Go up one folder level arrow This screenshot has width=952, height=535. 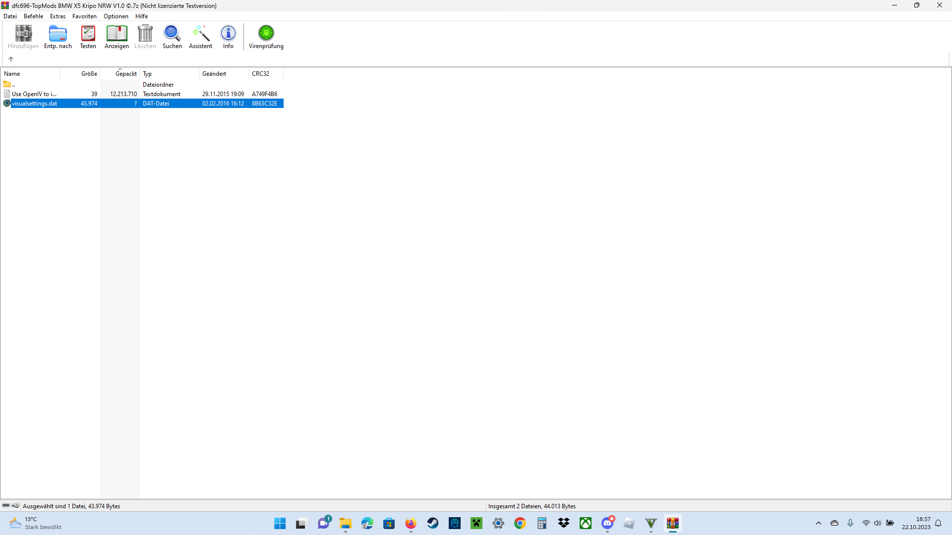[x=11, y=59]
